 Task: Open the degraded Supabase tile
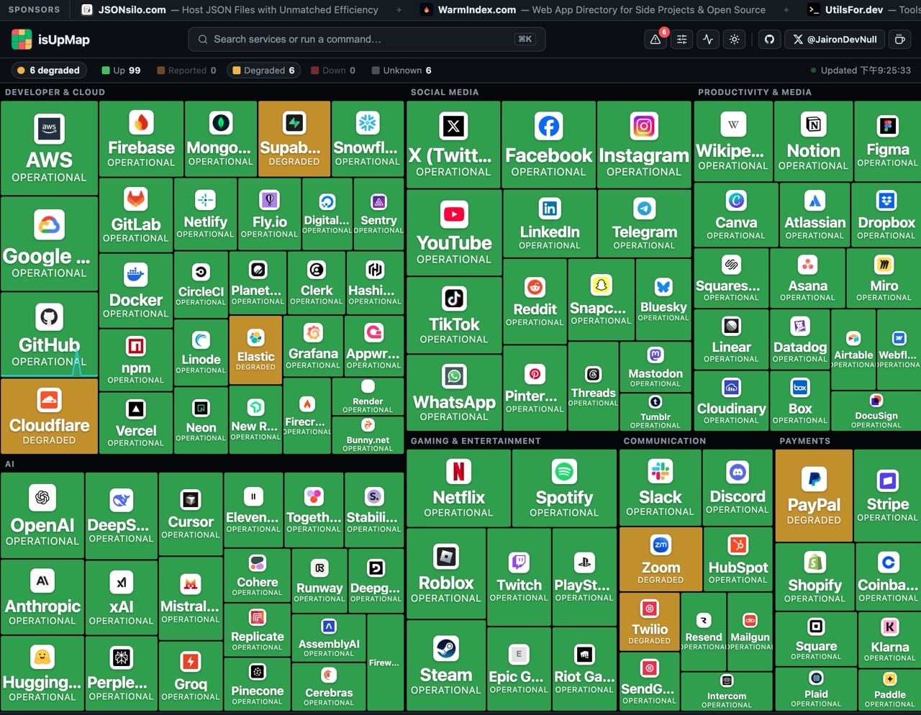(x=294, y=139)
